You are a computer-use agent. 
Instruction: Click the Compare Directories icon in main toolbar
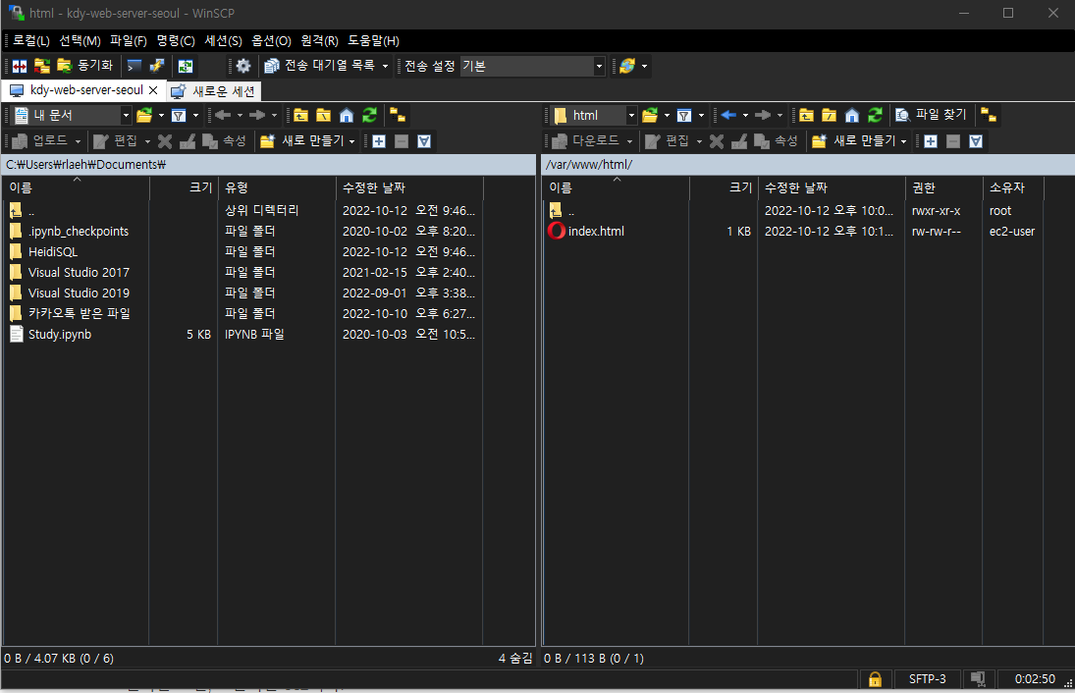point(20,66)
